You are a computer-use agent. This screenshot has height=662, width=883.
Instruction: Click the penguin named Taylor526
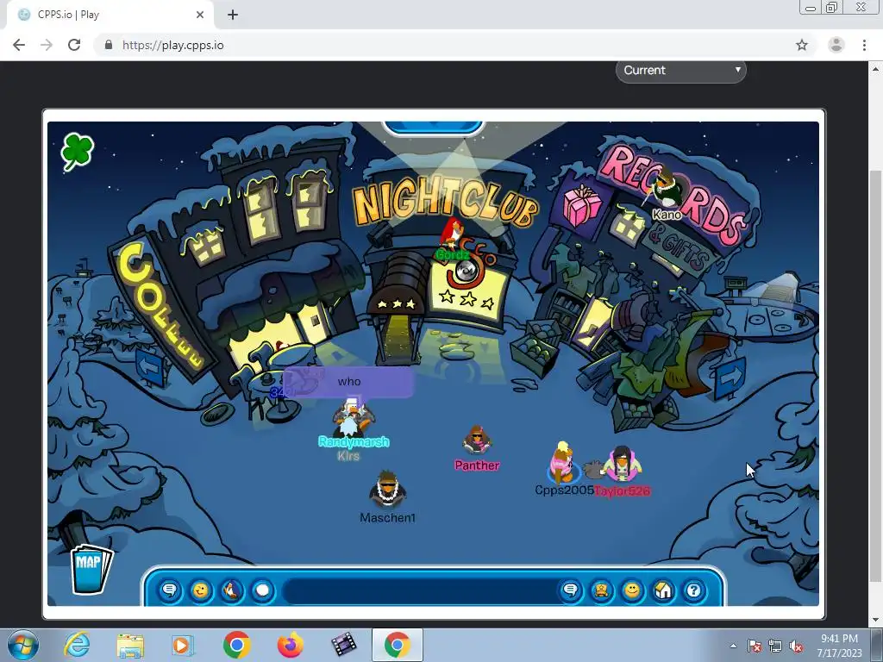(x=622, y=465)
